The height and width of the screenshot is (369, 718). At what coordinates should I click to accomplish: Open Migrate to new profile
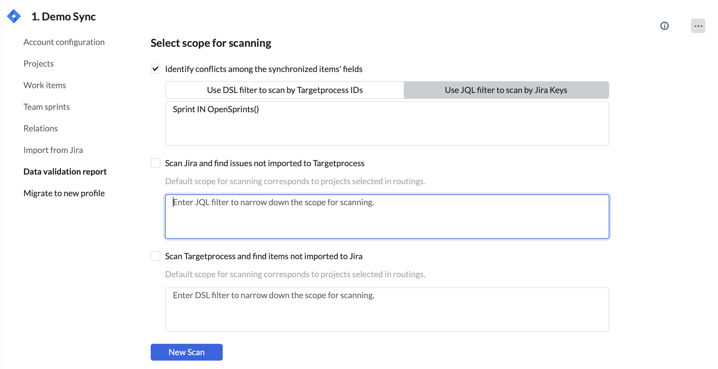[64, 193]
